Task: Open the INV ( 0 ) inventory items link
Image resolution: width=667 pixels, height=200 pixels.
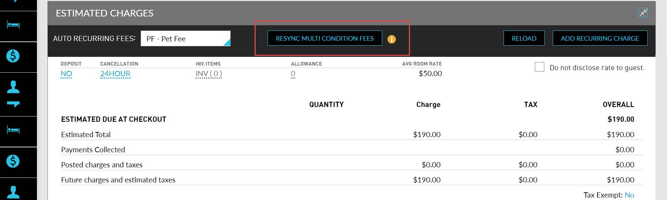Action: click(209, 74)
